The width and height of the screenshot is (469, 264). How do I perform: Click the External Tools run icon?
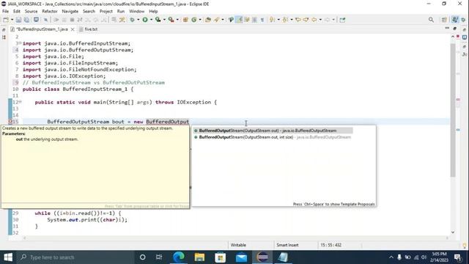point(171,20)
